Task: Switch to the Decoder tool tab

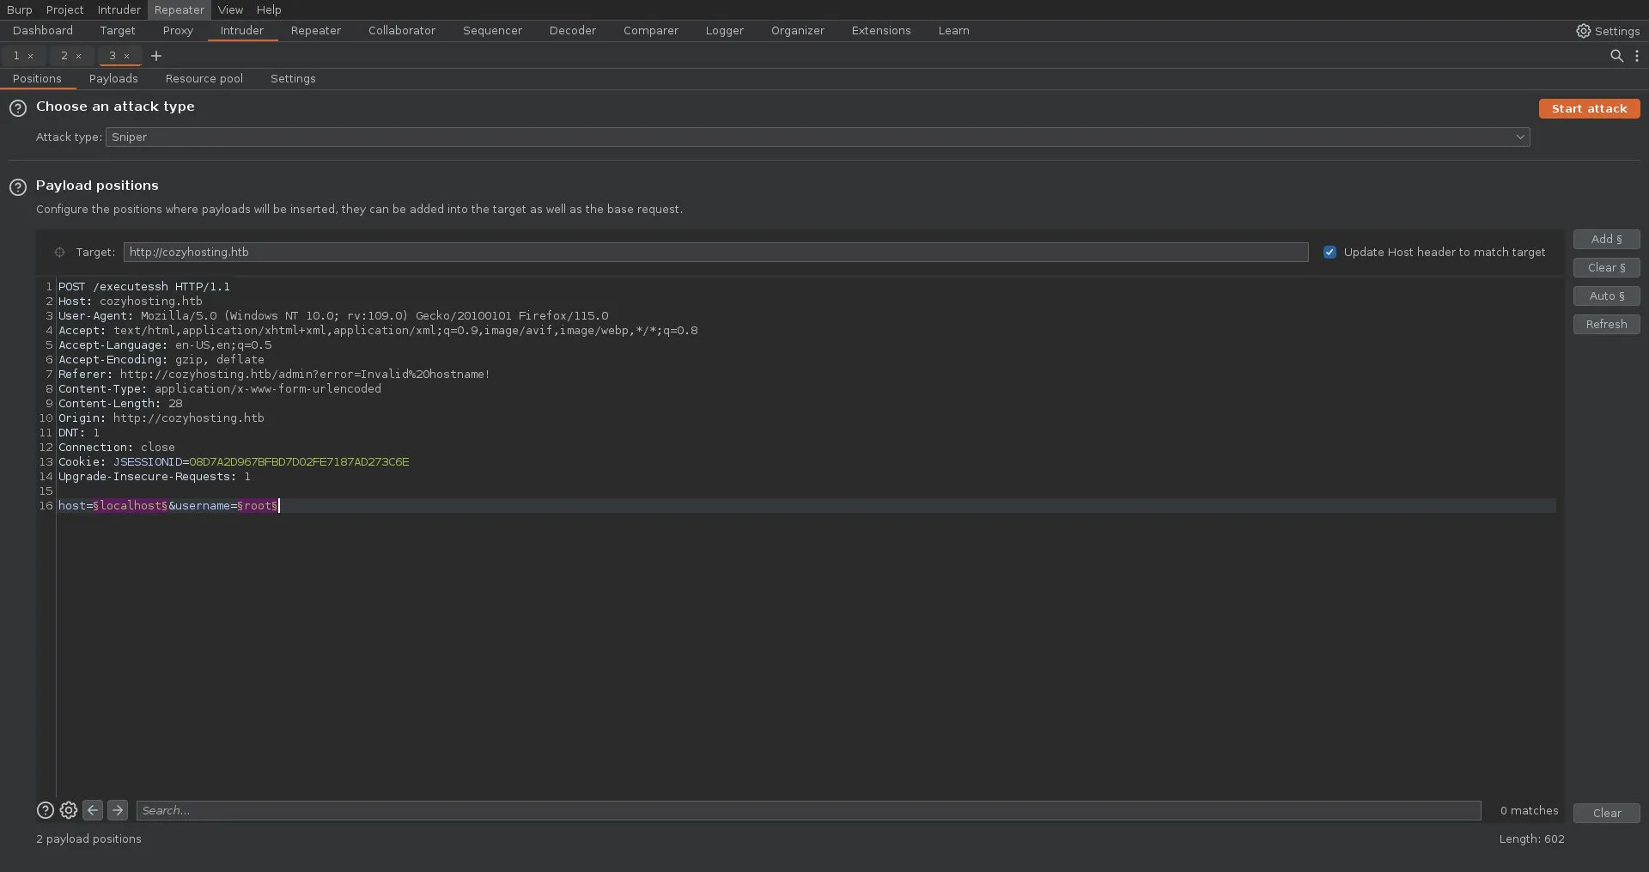Action: click(x=573, y=31)
